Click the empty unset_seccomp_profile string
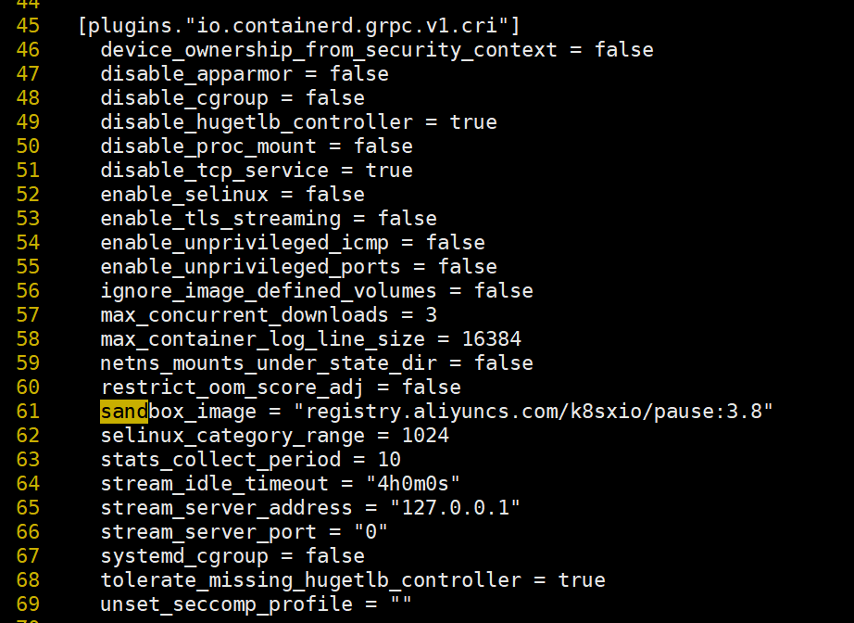 point(401,604)
